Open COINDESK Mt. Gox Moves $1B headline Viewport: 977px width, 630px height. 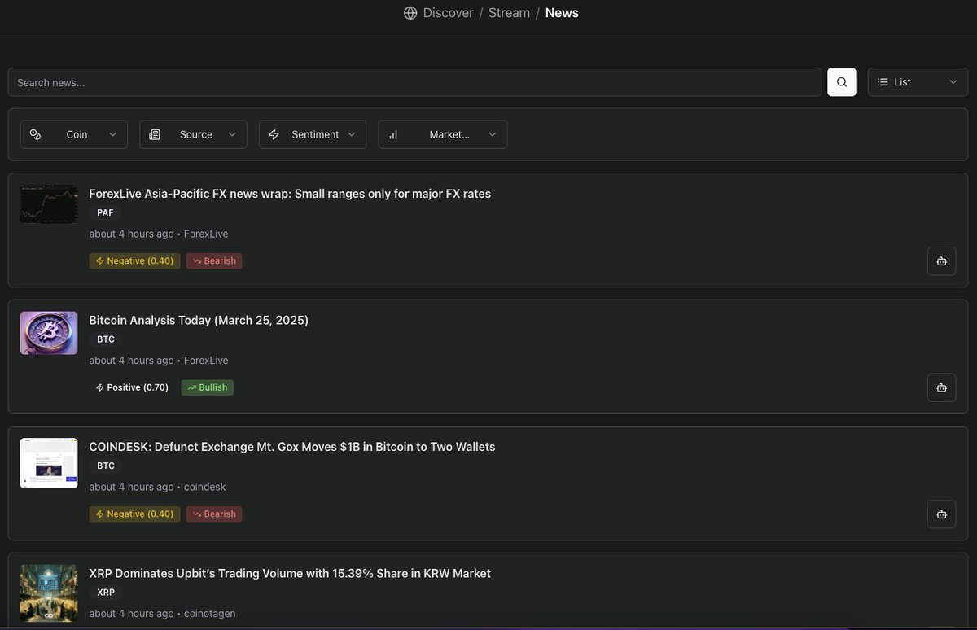292,447
